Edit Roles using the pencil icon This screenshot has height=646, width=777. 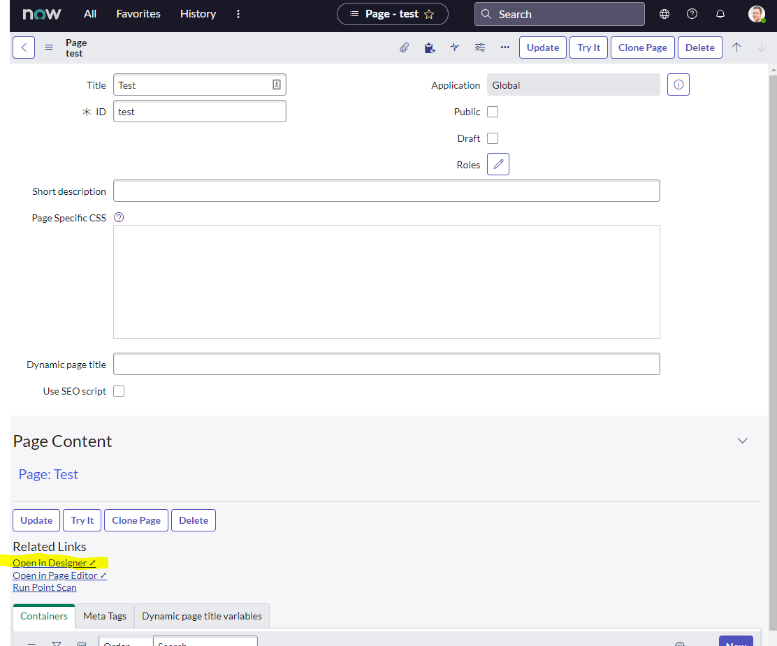point(498,163)
